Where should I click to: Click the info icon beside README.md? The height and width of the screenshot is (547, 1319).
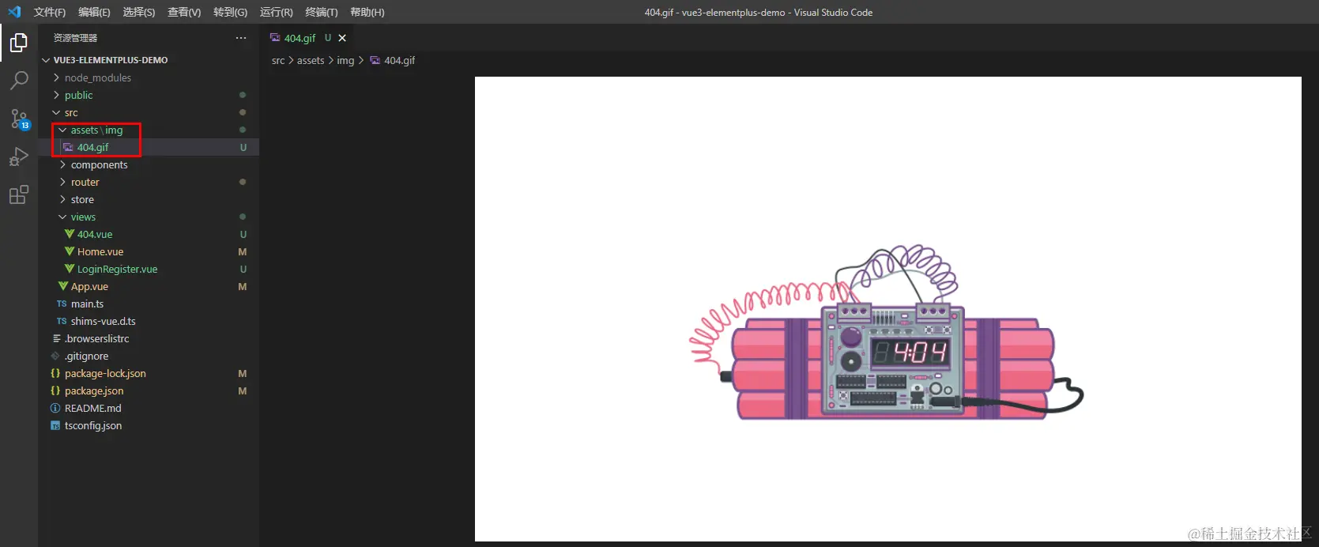click(x=55, y=408)
